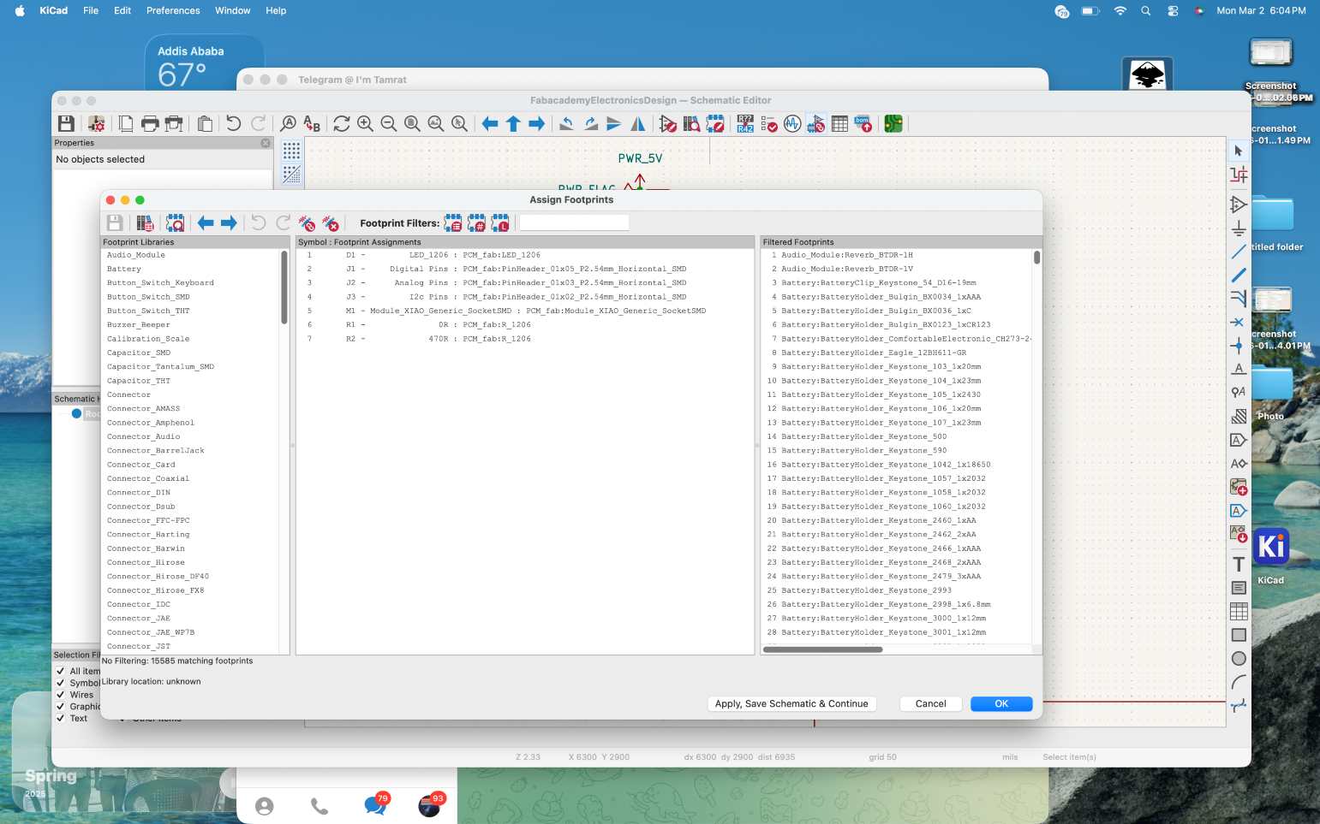The width and height of the screenshot is (1320, 824).
Task: Toggle the Text selection filter checkbox
Action: tap(60, 719)
